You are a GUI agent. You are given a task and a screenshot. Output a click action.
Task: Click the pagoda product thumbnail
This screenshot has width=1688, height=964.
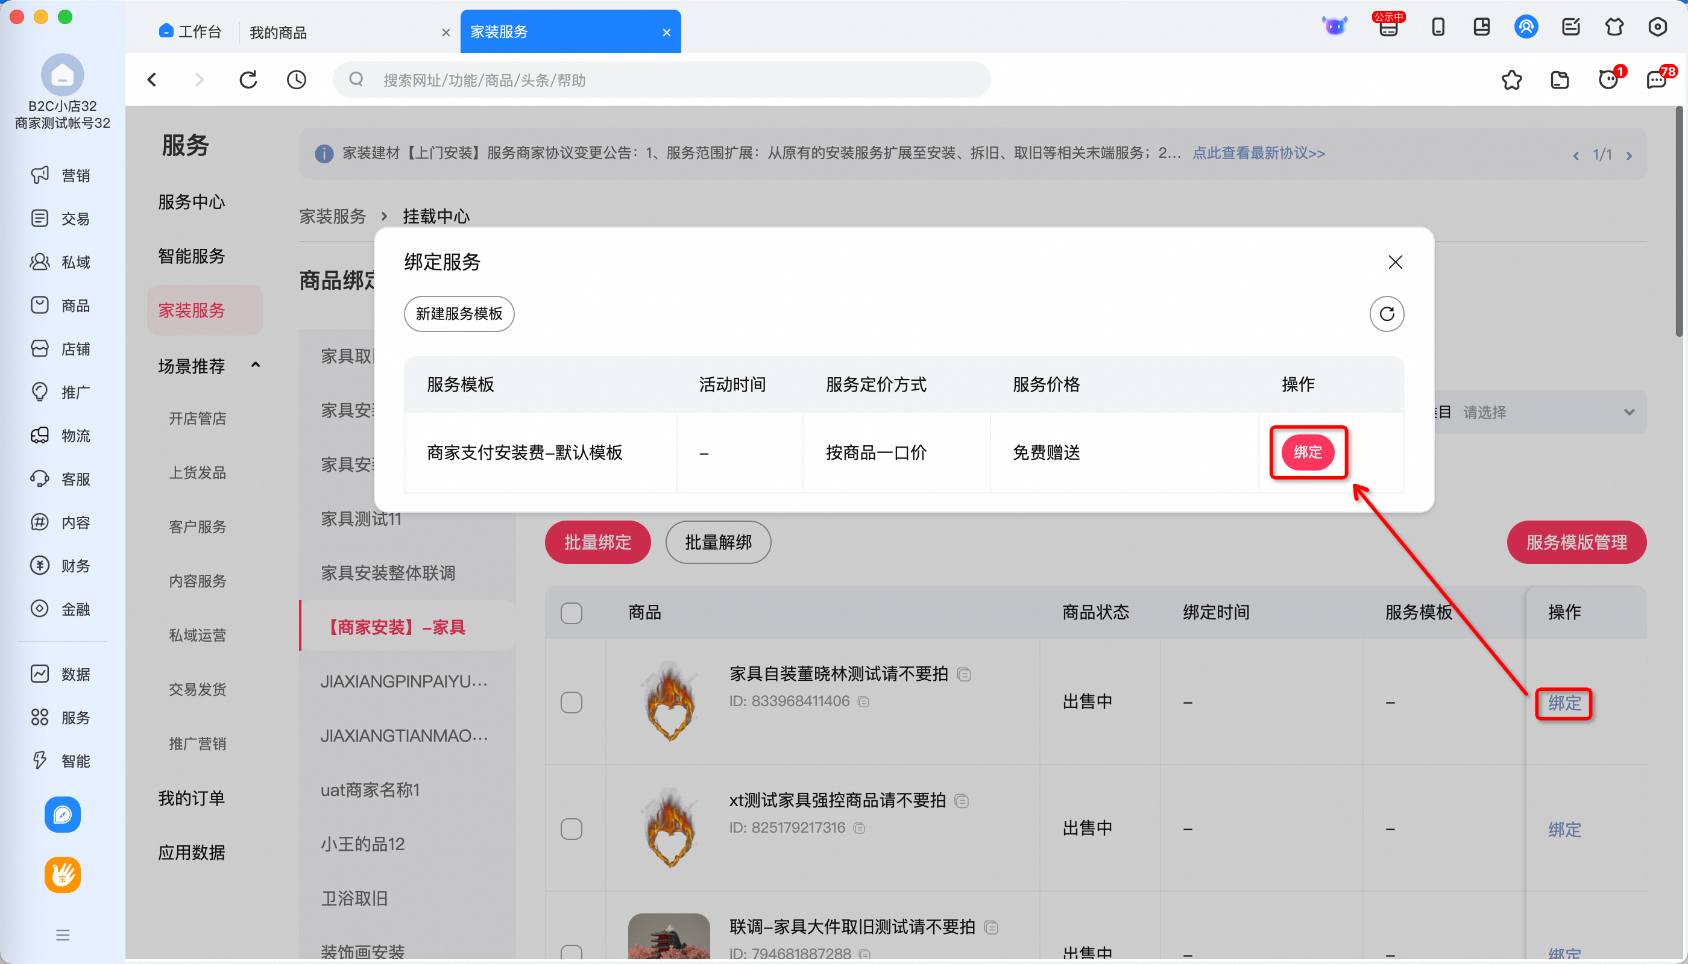[x=669, y=936]
